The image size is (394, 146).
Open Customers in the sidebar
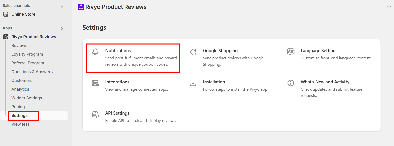tap(22, 81)
